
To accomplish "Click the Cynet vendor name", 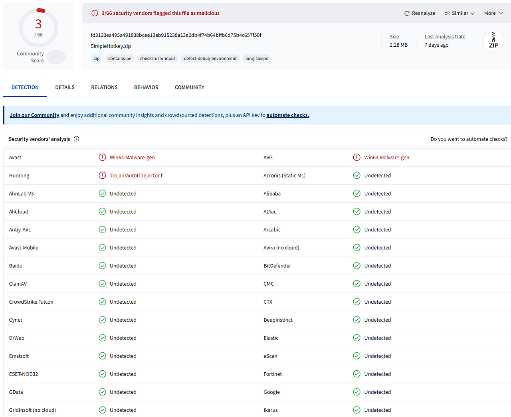I will point(16,320).
